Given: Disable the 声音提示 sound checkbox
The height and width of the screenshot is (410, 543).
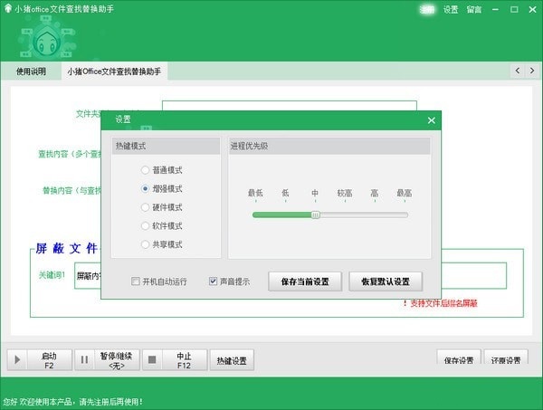Looking at the screenshot, I should 214,281.
